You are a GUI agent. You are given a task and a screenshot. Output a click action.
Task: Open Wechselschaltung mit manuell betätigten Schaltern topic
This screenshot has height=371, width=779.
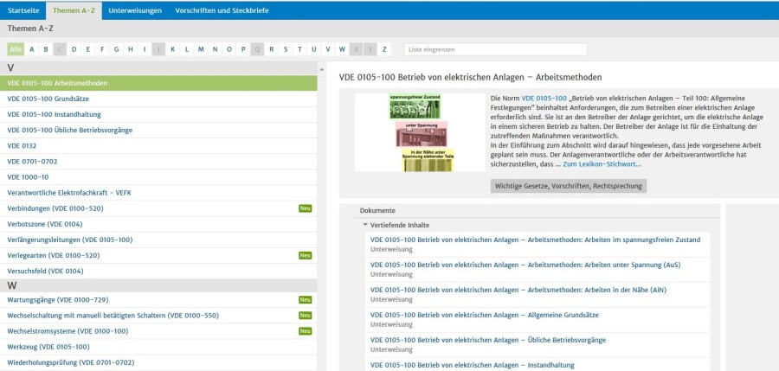click(158, 316)
